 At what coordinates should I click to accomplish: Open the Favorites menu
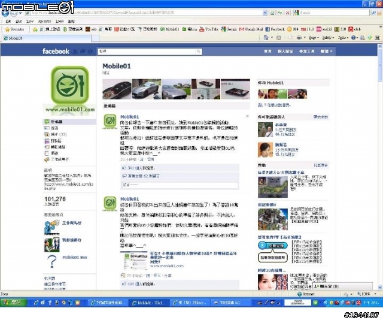(x=45, y=22)
